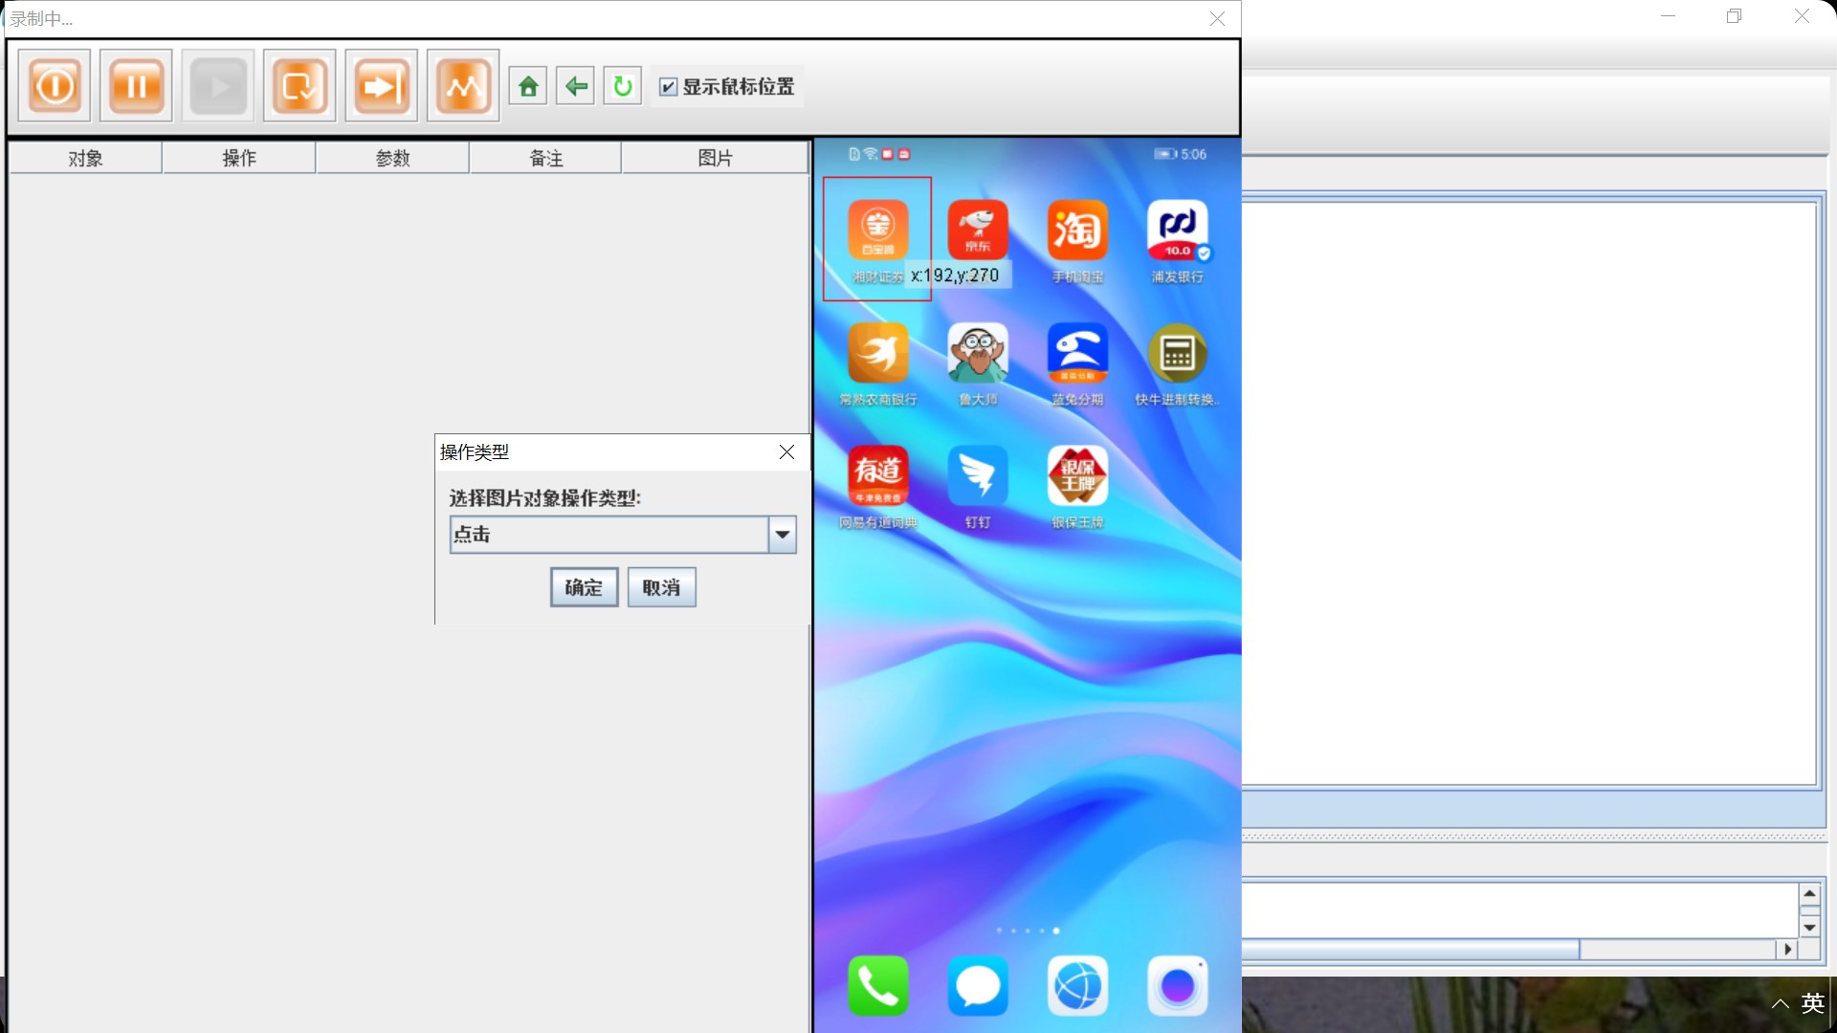Click the loop-with-checkmark toolbar icon

pos(299,85)
